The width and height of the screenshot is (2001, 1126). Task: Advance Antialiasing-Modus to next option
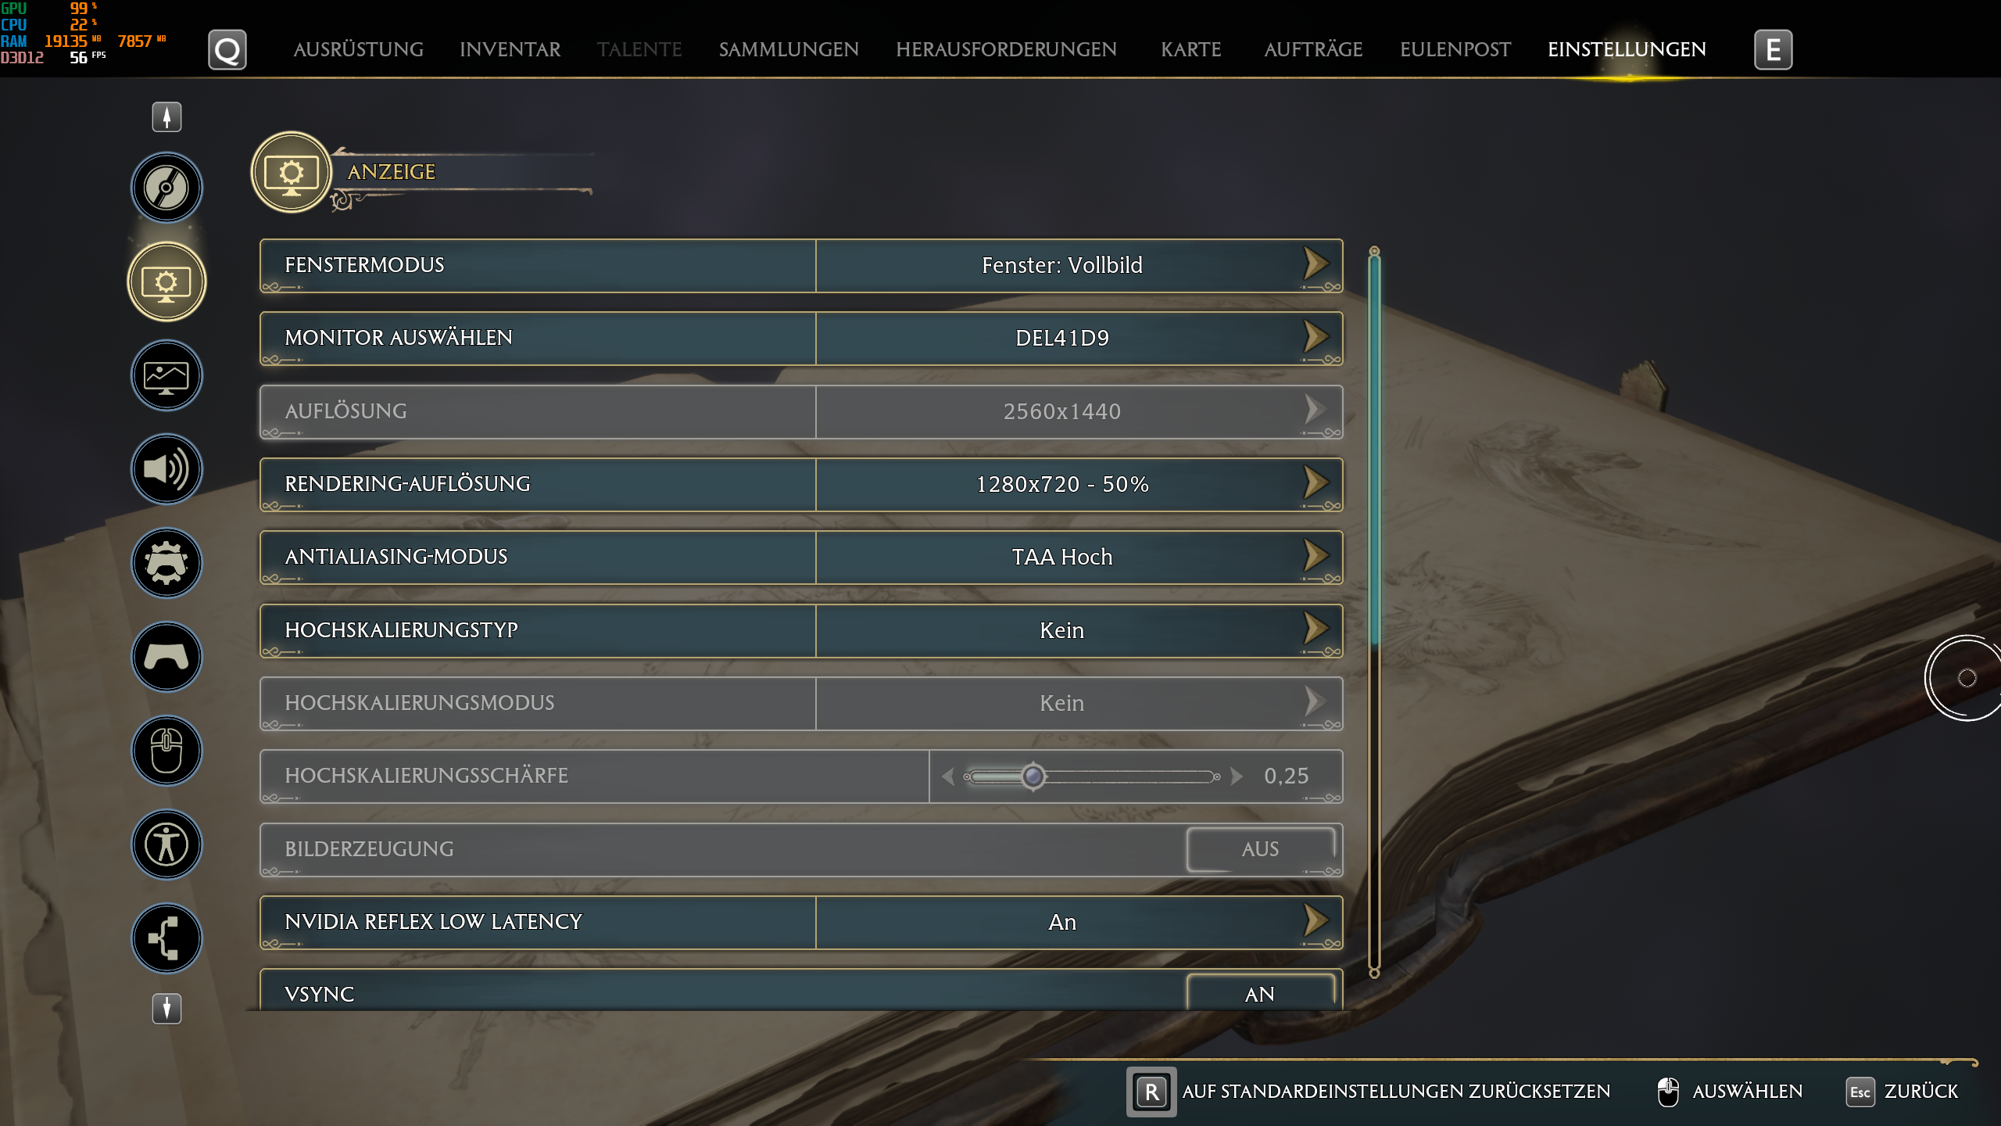(x=1316, y=556)
